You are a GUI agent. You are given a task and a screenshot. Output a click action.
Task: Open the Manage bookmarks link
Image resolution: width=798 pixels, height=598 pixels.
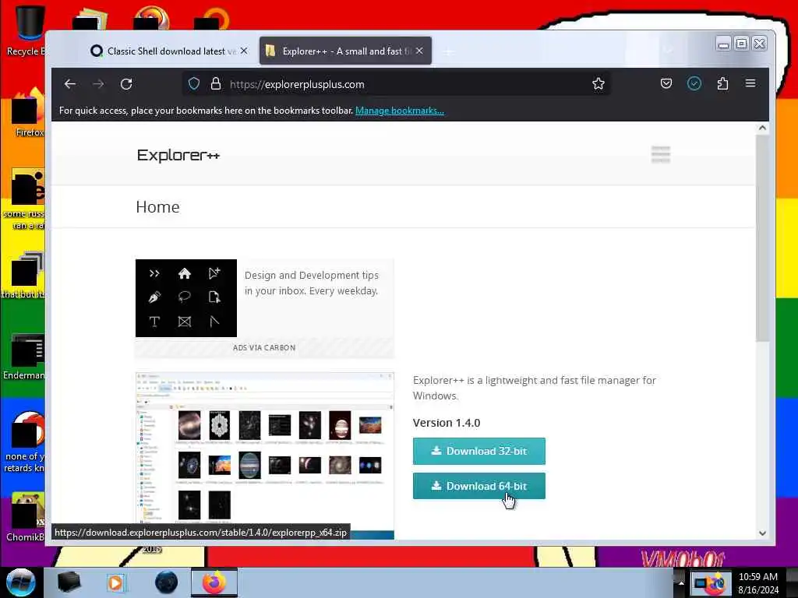400,111
